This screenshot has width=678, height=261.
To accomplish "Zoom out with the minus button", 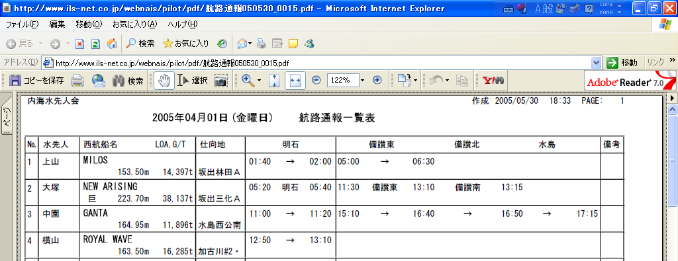I will tap(316, 80).
